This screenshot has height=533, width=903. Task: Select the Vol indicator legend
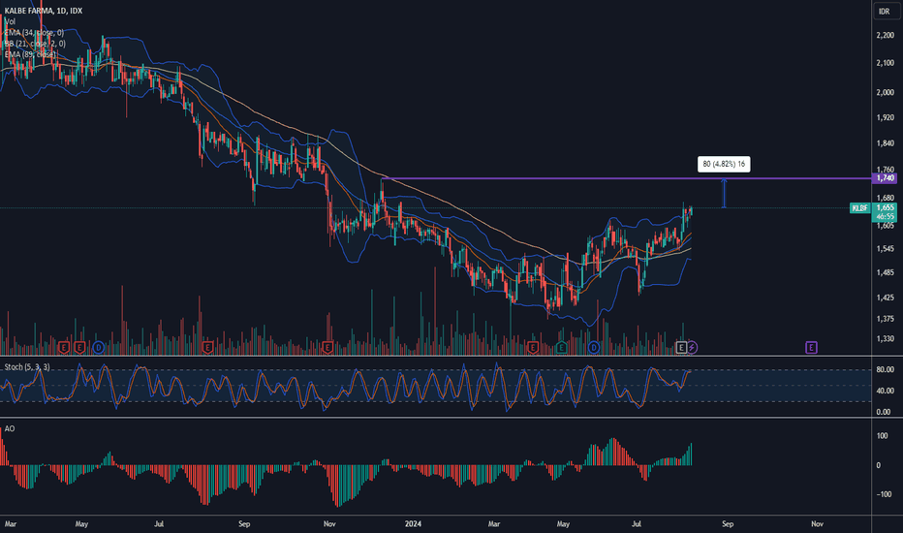click(x=10, y=21)
